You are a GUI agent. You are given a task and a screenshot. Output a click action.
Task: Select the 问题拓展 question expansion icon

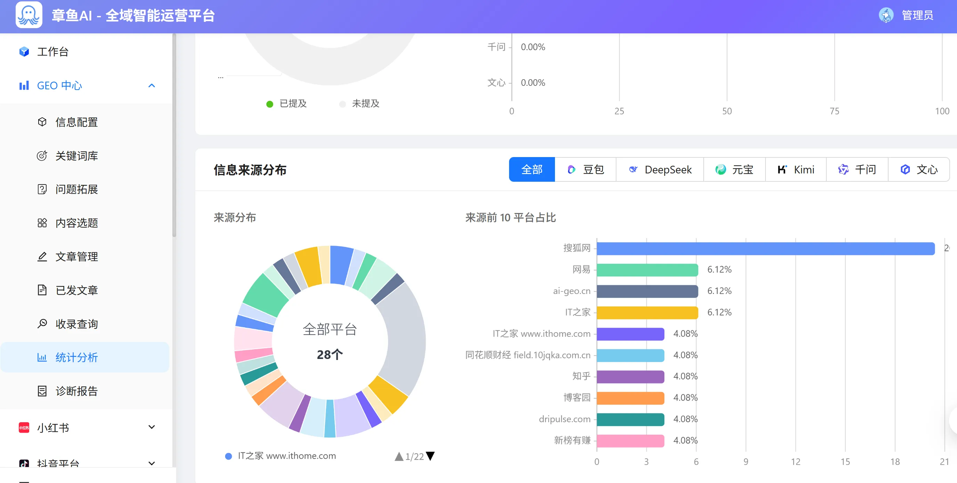pyautogui.click(x=42, y=189)
